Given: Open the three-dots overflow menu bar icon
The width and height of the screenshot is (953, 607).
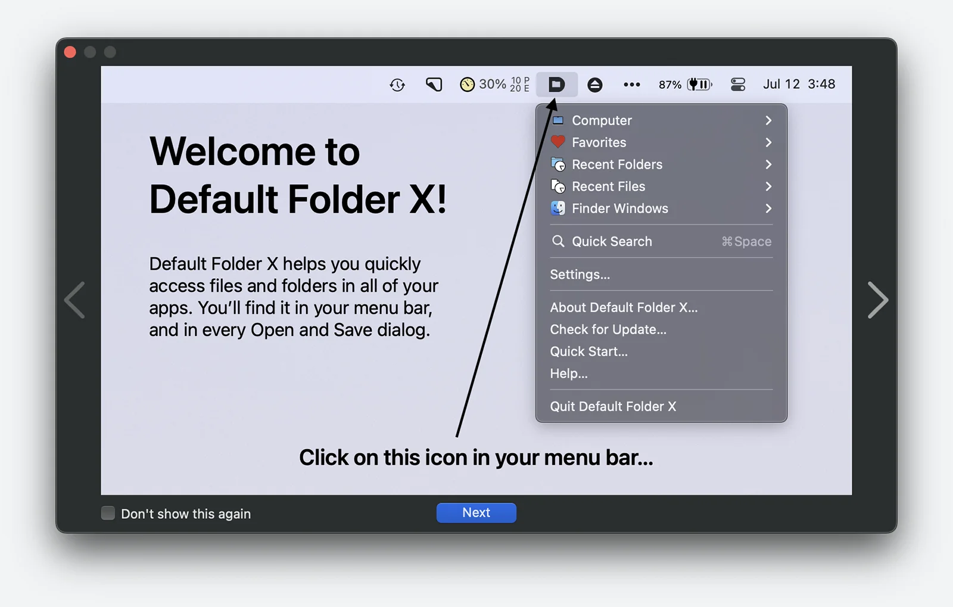Looking at the screenshot, I should 631,85.
